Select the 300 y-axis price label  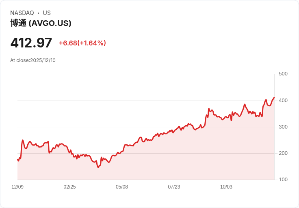click(x=283, y=127)
